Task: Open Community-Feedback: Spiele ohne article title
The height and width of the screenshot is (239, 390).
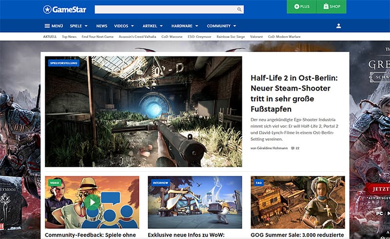Action: tap(90, 235)
